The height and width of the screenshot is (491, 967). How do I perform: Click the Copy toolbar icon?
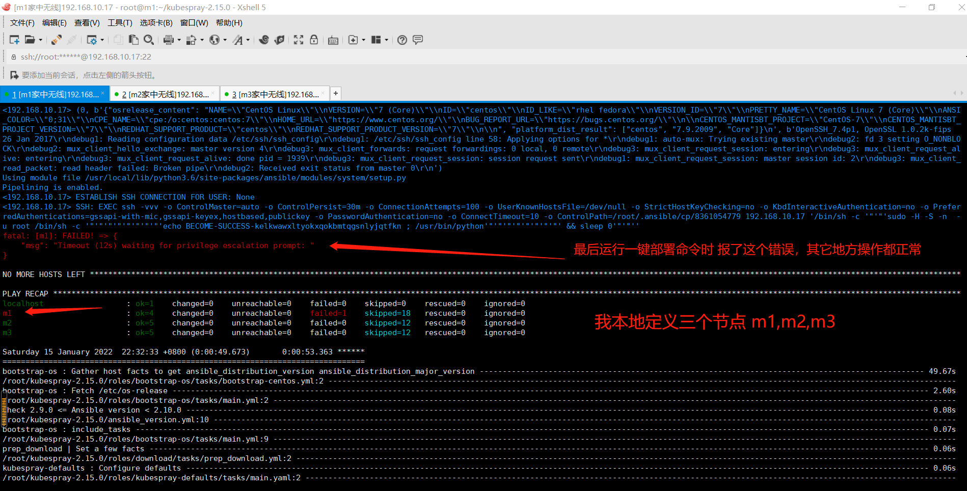(118, 40)
